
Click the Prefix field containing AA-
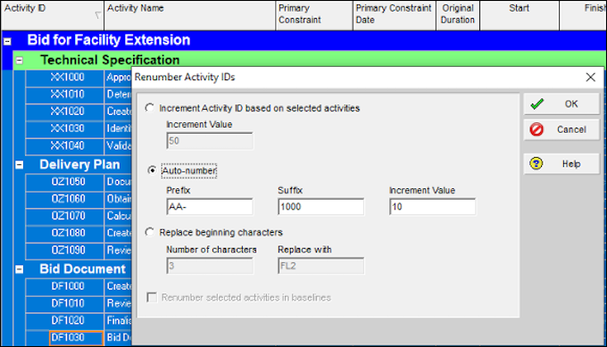[210, 207]
